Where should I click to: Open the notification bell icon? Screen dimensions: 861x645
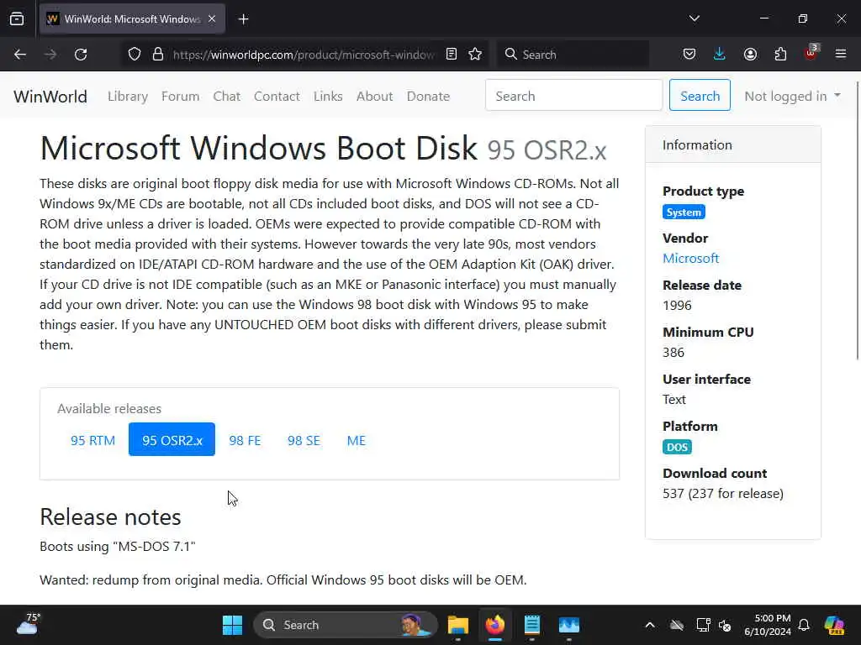[x=804, y=625]
